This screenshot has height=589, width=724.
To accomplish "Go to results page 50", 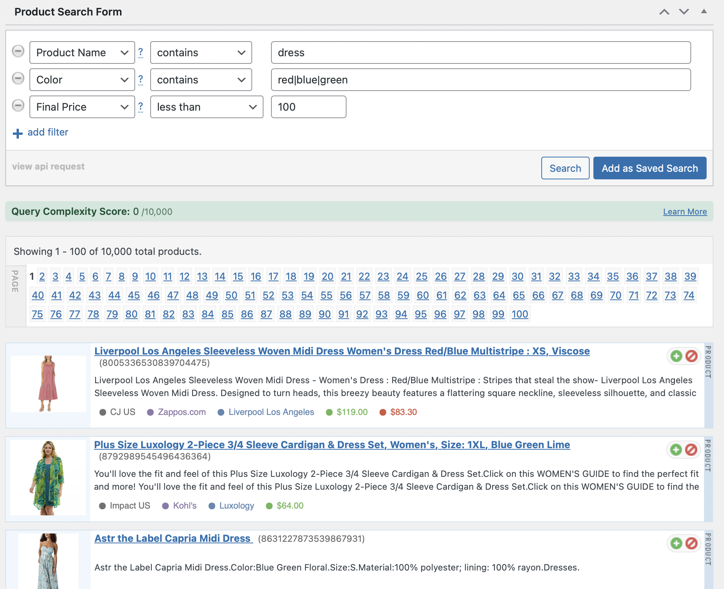I will tap(231, 295).
